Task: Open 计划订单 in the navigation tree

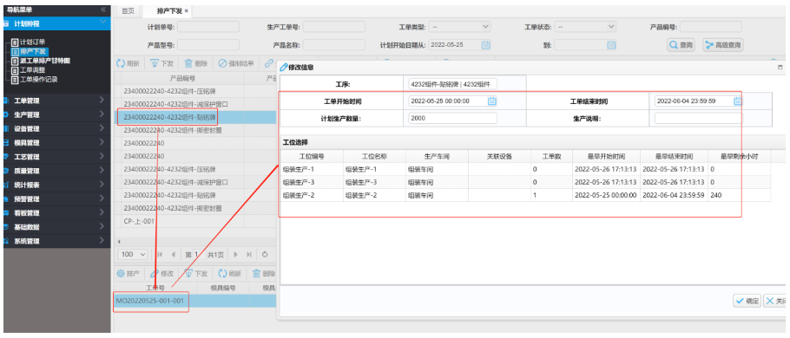Action: click(x=31, y=42)
